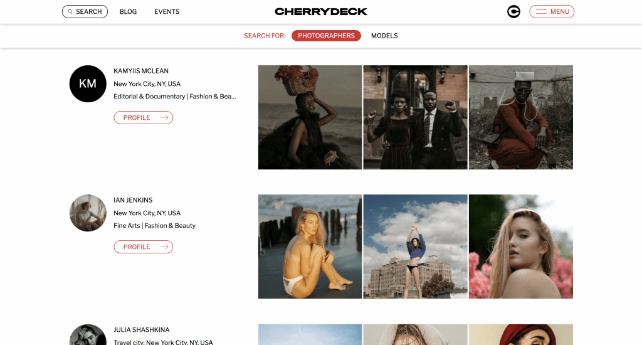Switch search to Models
The height and width of the screenshot is (345, 642).
tap(384, 36)
